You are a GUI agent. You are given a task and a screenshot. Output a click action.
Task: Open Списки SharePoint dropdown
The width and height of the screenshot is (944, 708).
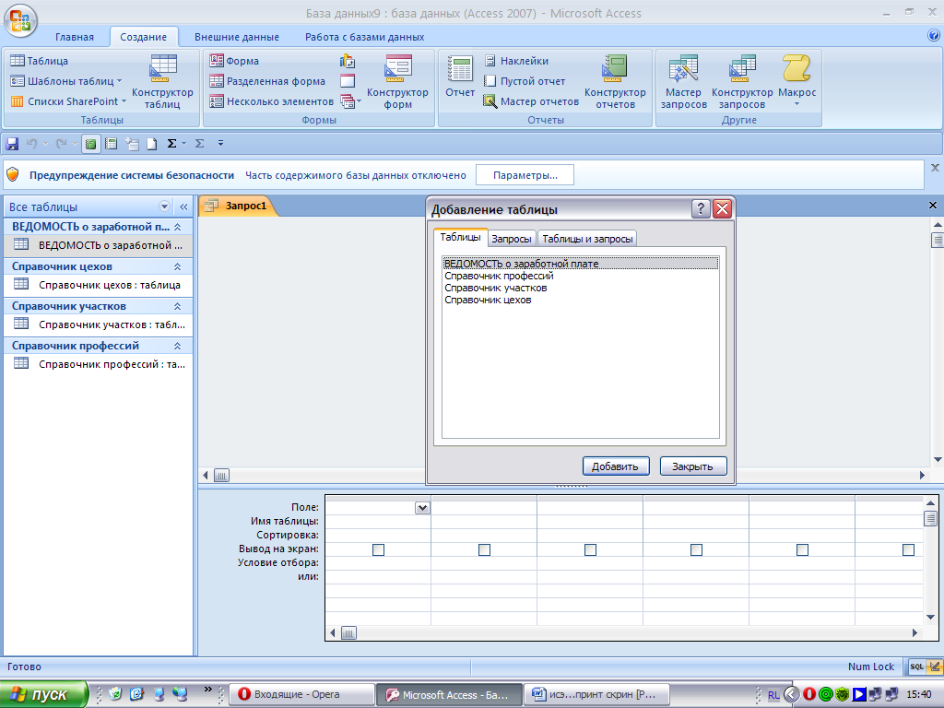point(68,101)
